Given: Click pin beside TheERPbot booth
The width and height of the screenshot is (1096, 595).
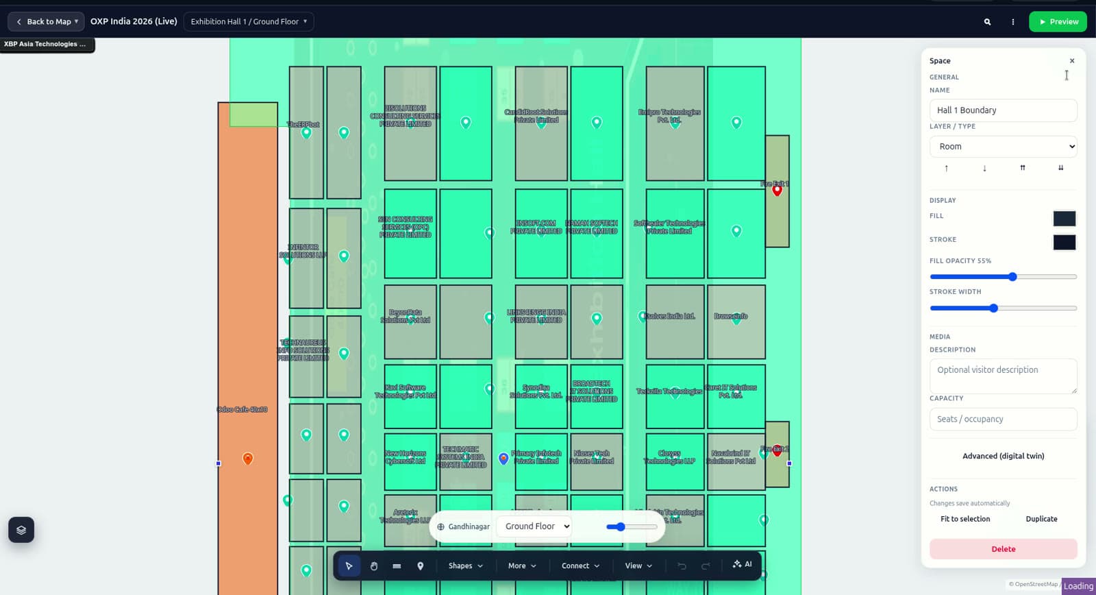Looking at the screenshot, I should 306,132.
